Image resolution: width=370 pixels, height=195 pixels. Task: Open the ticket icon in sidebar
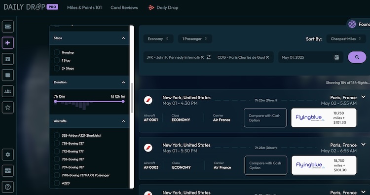click(x=8, y=27)
